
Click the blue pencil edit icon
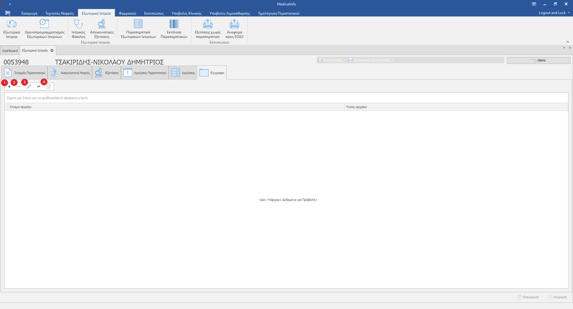point(29,87)
